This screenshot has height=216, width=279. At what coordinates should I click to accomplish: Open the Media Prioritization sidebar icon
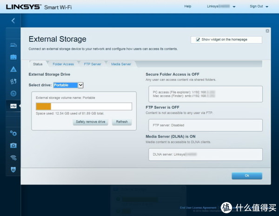pos(13,81)
